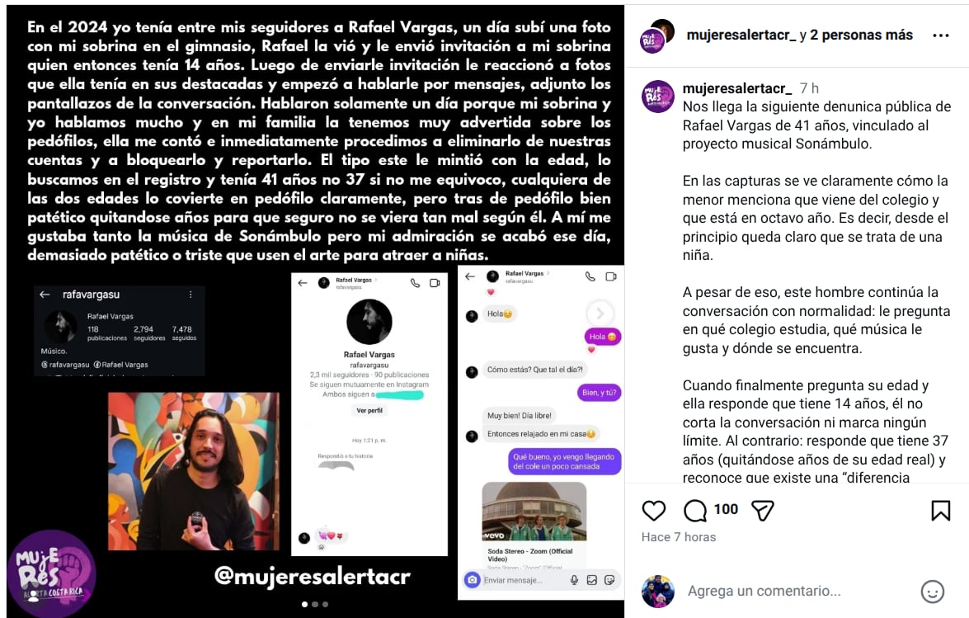Screen dimensions: 969x618
Task: Click mujeresalertacr_ username in the caption
Action: (x=737, y=88)
